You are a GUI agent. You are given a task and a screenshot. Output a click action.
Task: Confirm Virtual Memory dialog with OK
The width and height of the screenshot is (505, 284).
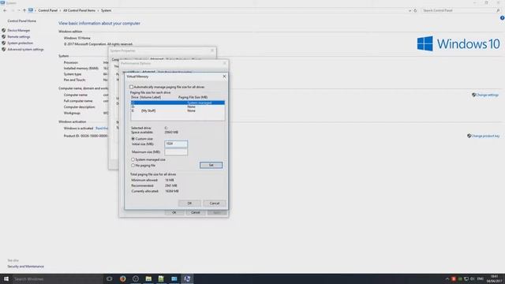click(189, 204)
